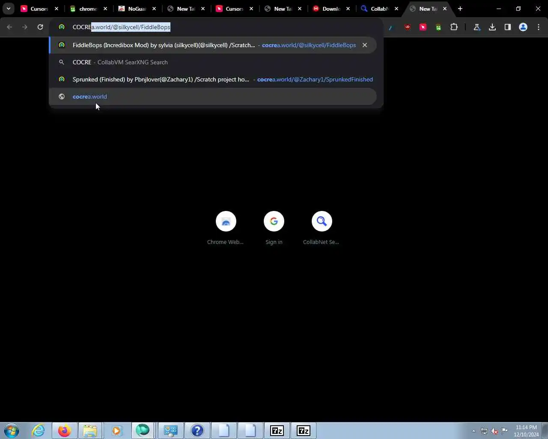Switch to the CollabN tab

[x=375, y=9]
